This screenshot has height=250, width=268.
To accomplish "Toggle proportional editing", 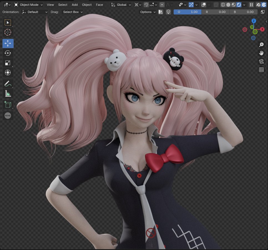I will click(x=162, y=5).
